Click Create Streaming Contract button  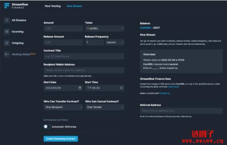(x=61, y=139)
